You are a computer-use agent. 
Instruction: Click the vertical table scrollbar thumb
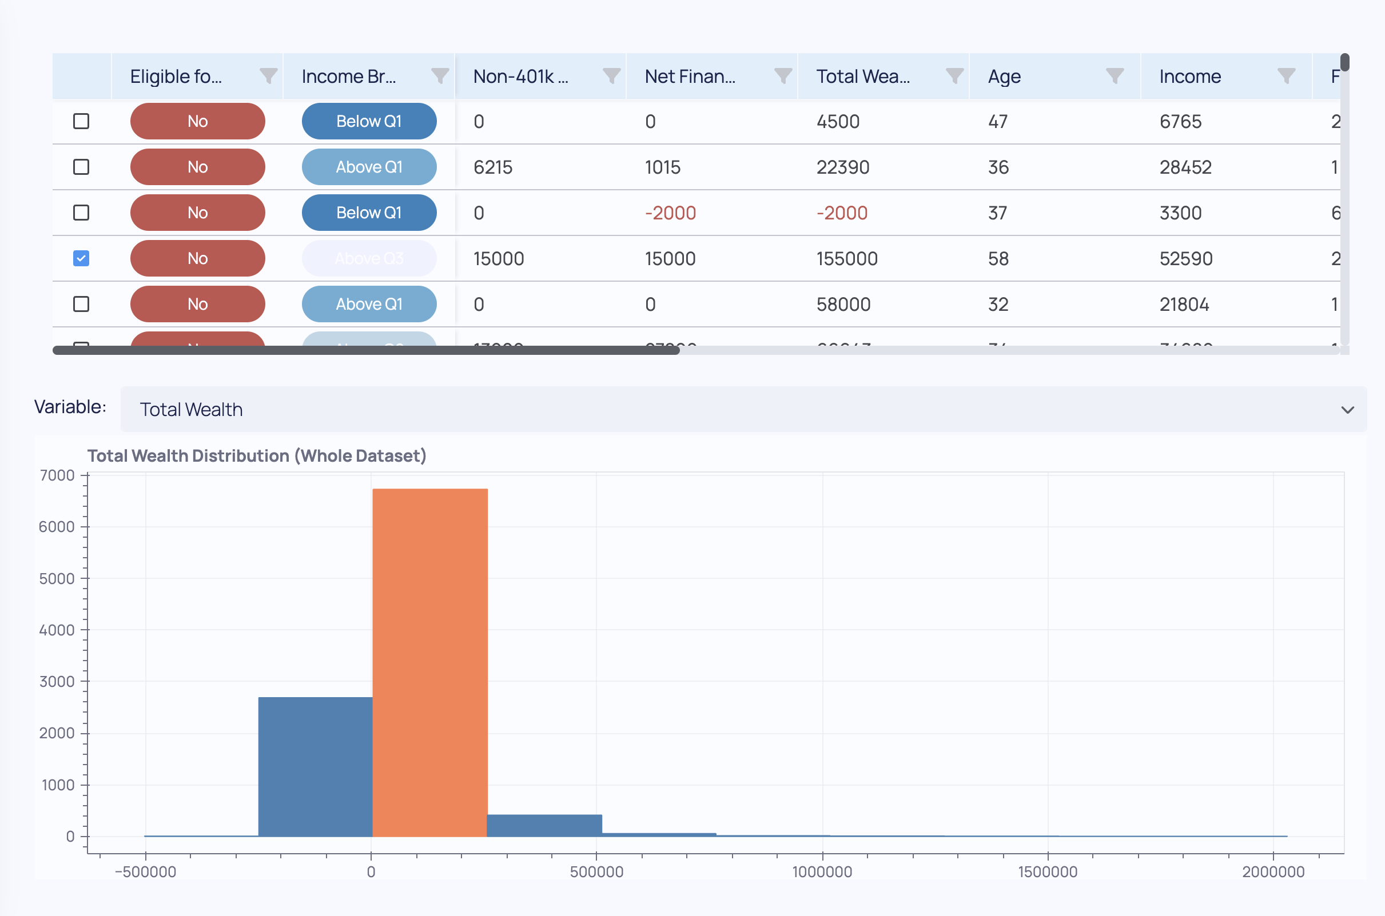point(1344,62)
